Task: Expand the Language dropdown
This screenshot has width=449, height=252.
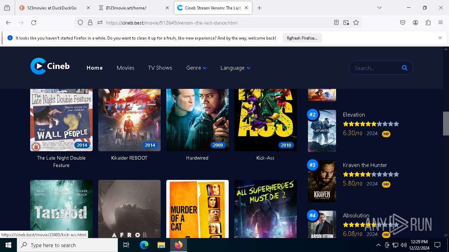Action: (235, 68)
